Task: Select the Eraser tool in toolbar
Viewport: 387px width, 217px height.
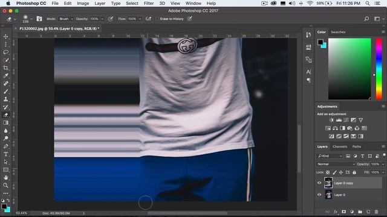Action: (5, 115)
